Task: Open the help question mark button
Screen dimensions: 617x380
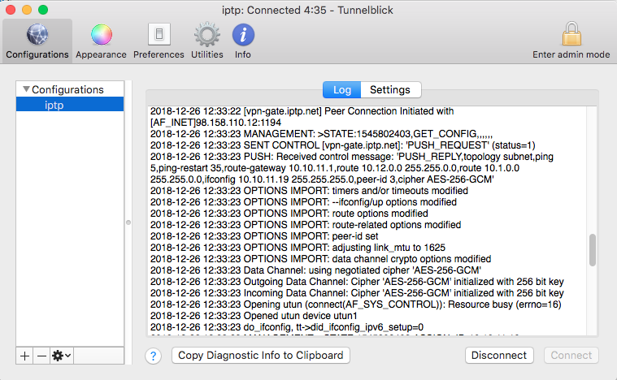Action: [154, 356]
